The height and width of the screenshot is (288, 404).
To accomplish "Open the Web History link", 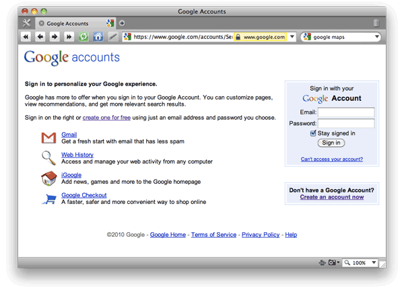I will tap(77, 155).
